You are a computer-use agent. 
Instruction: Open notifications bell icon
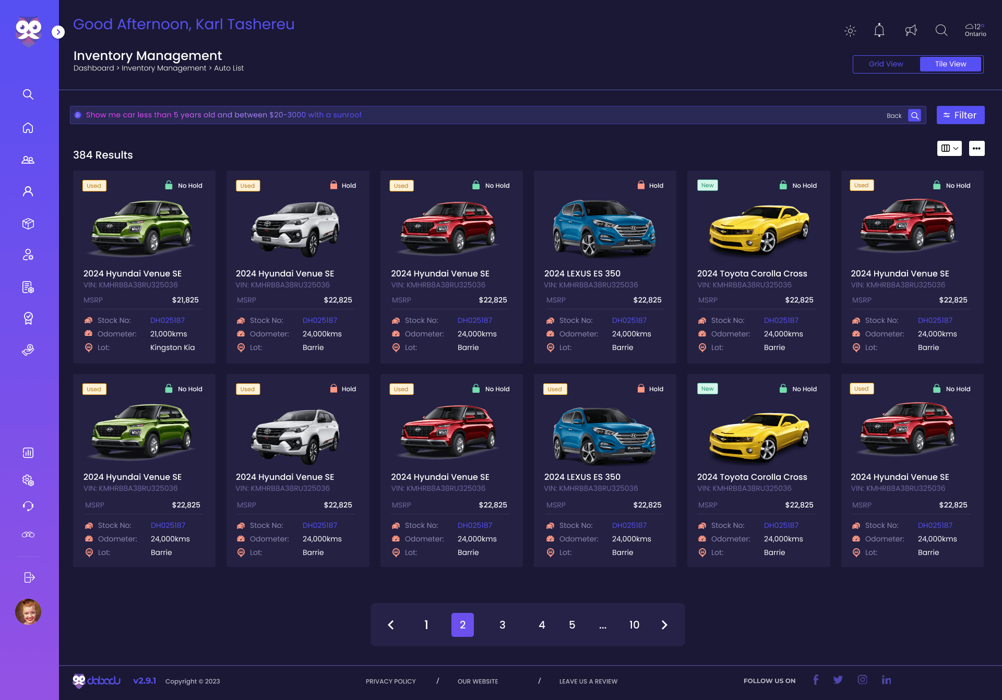point(879,30)
